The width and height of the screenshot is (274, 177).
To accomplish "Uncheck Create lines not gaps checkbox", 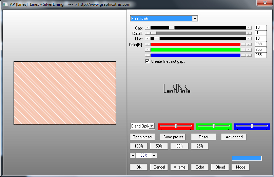I will 147,61.
